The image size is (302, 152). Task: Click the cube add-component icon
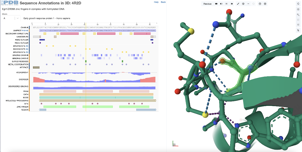(x=243, y=4)
